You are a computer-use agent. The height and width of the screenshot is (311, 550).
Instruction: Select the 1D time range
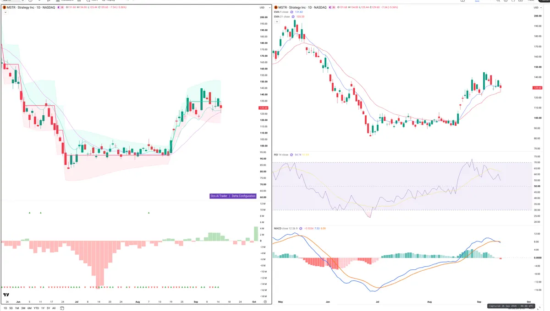coord(5,308)
